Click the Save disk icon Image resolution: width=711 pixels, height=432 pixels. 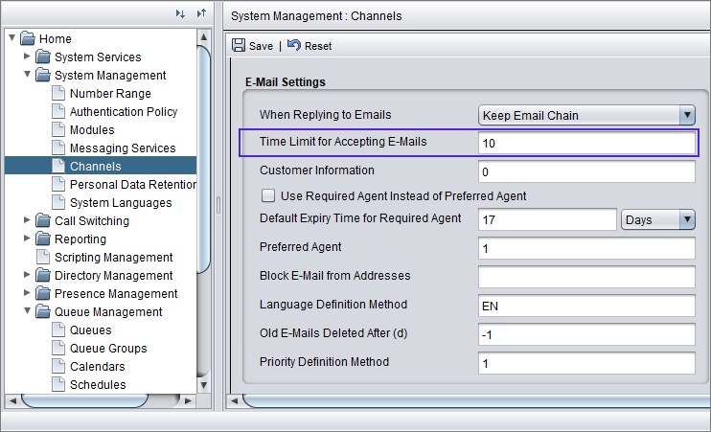point(239,46)
